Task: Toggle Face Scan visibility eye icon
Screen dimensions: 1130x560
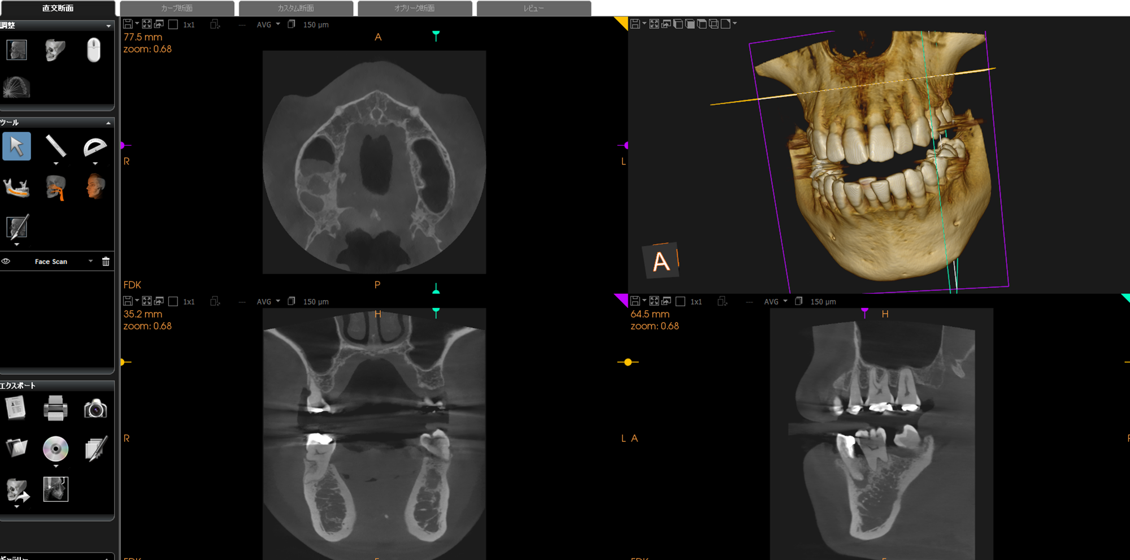Action: coord(6,261)
